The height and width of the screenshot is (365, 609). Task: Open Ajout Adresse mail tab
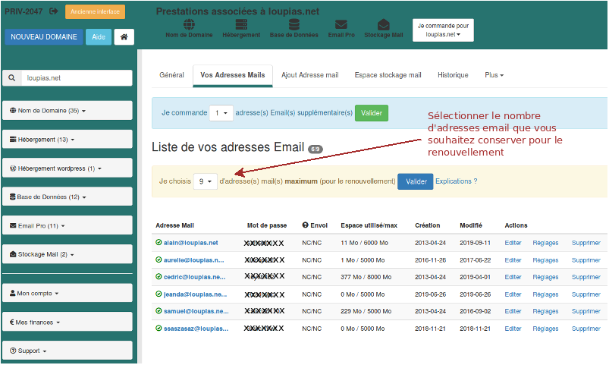(310, 75)
